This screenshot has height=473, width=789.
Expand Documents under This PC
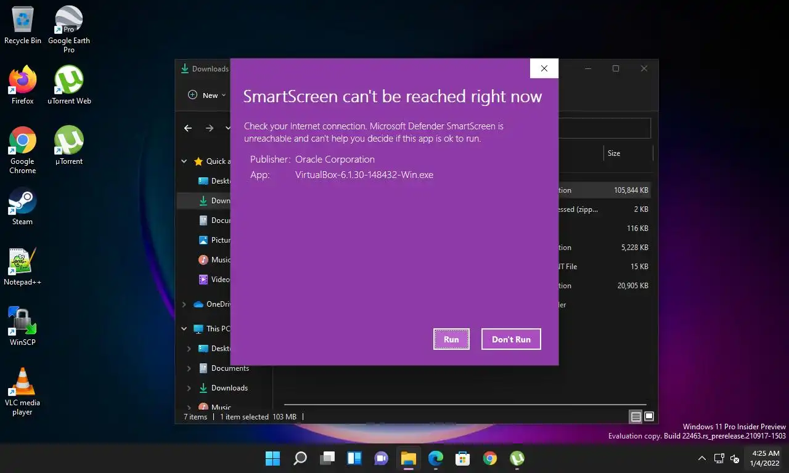click(189, 368)
